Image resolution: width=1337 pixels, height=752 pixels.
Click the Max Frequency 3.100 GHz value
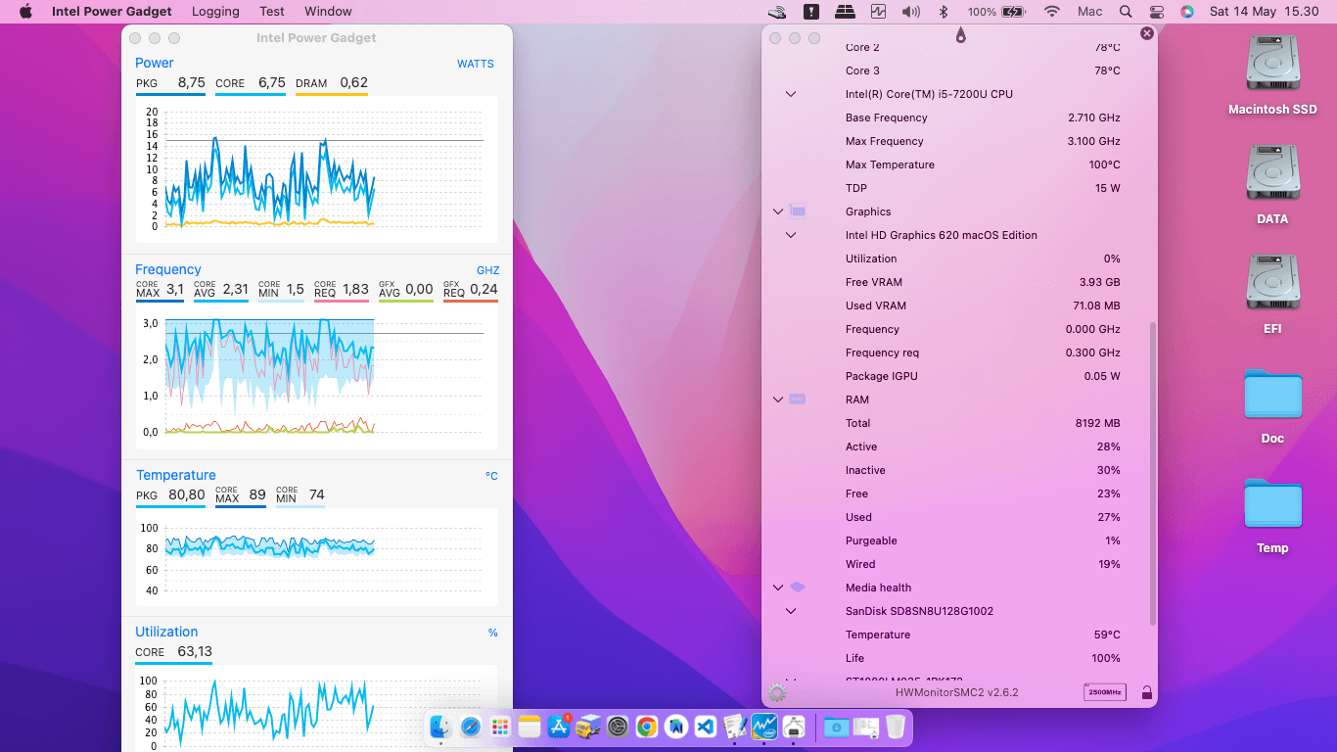[1094, 141]
